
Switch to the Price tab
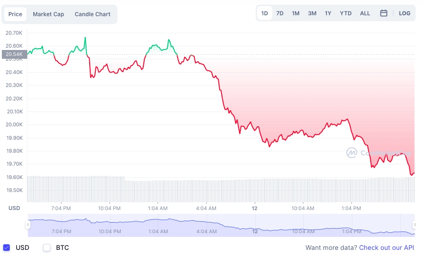tap(15, 14)
